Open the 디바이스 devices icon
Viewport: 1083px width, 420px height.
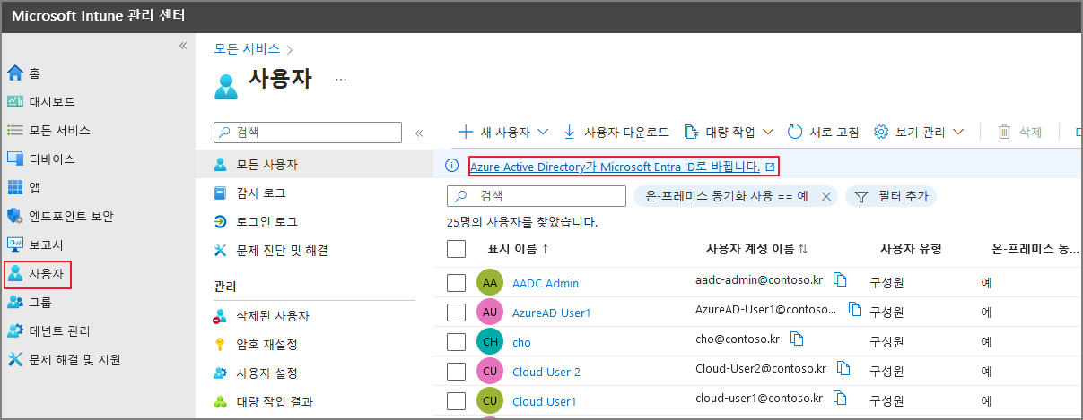pyautogui.click(x=14, y=159)
